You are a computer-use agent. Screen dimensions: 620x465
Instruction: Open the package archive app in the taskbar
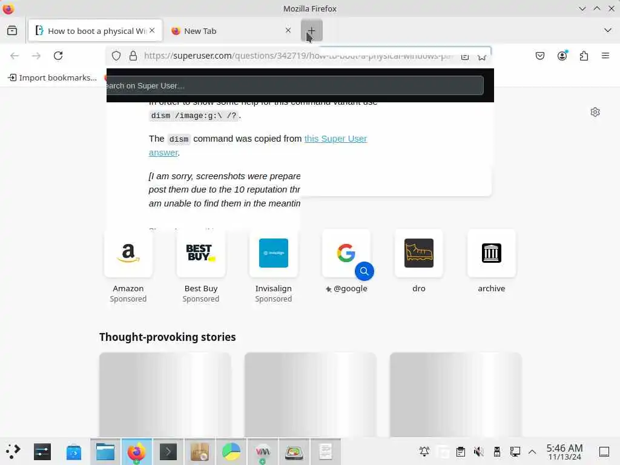200,452
